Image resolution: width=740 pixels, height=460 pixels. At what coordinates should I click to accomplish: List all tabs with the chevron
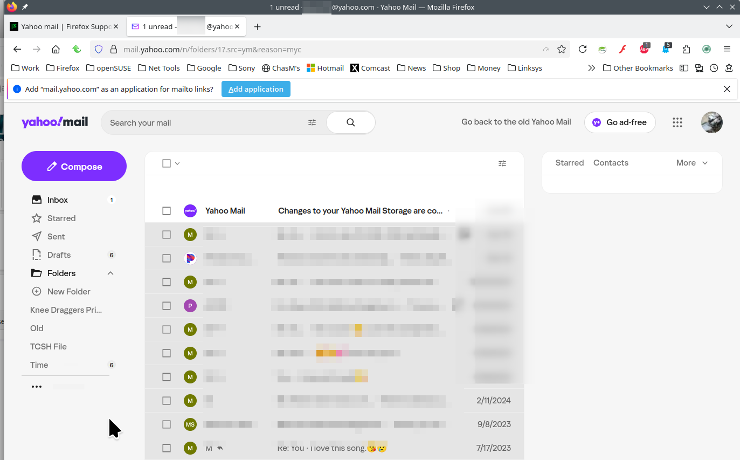729,26
